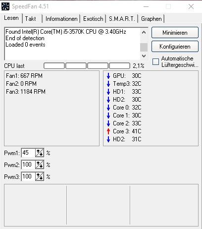Click the HD1: 33C reading
Viewport: 202px width, 229px height.
click(x=127, y=92)
